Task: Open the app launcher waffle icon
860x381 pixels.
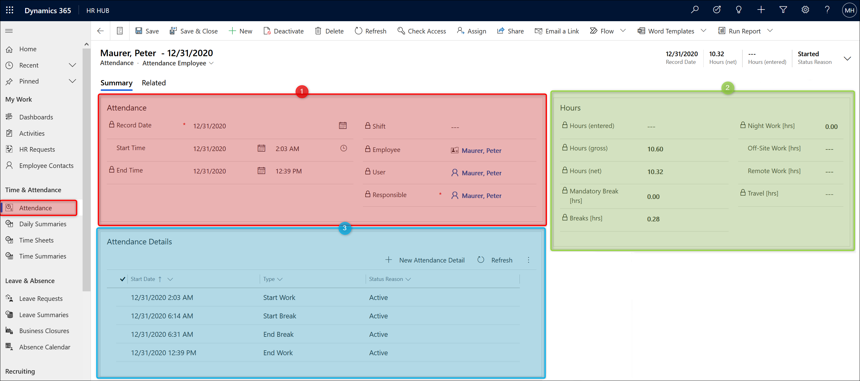Action: tap(10, 10)
